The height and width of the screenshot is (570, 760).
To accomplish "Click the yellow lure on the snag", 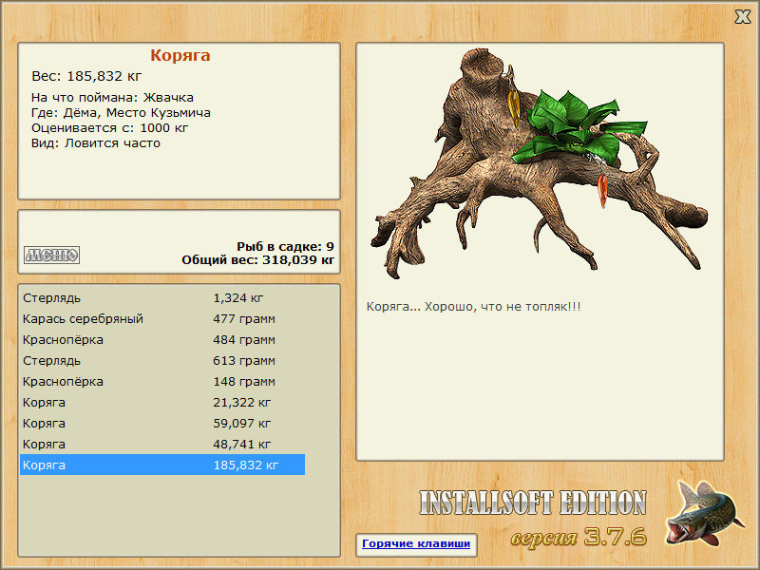I will coord(513,105).
